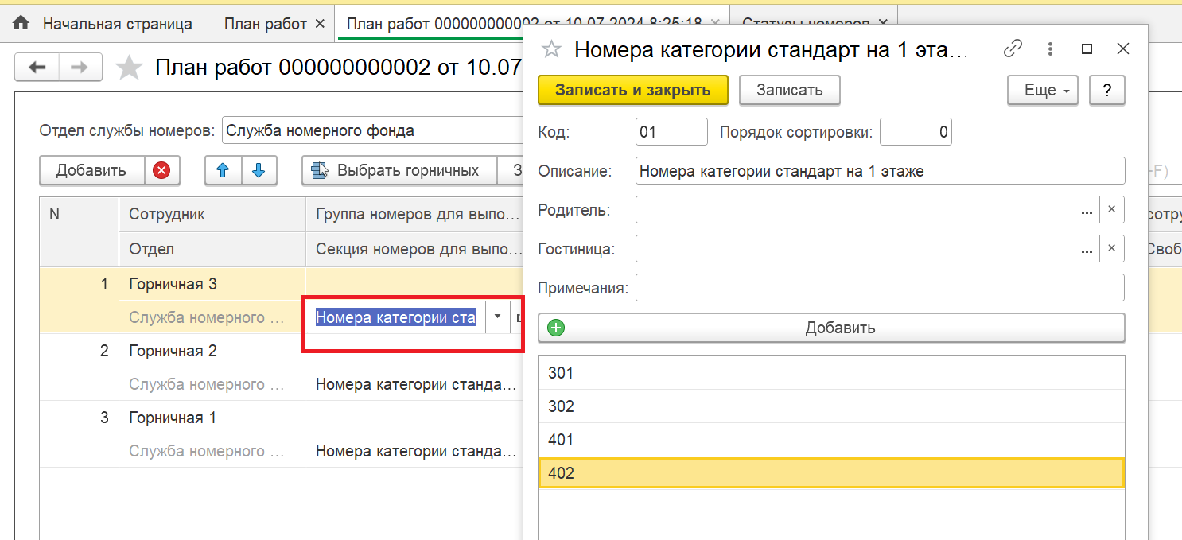This screenshot has width=1182, height=540.
Task: Open help with the question mark button
Action: tap(1107, 90)
